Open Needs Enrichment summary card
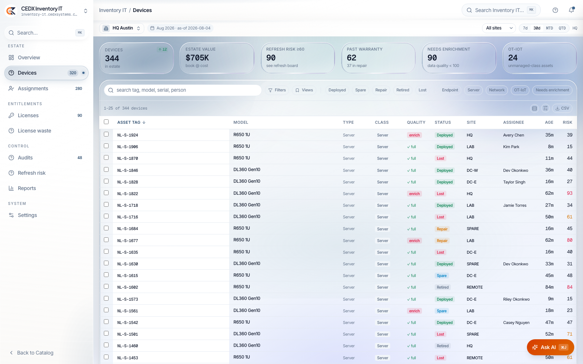 [459, 58]
